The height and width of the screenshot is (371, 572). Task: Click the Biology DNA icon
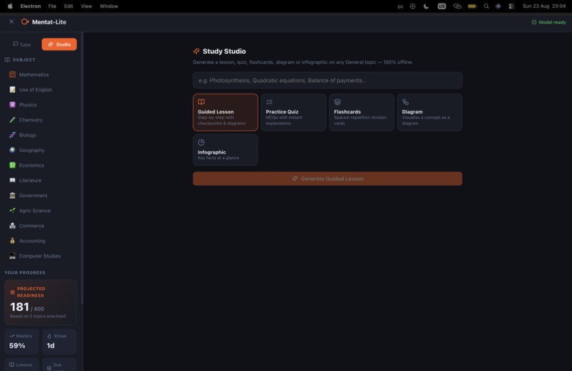coord(12,135)
